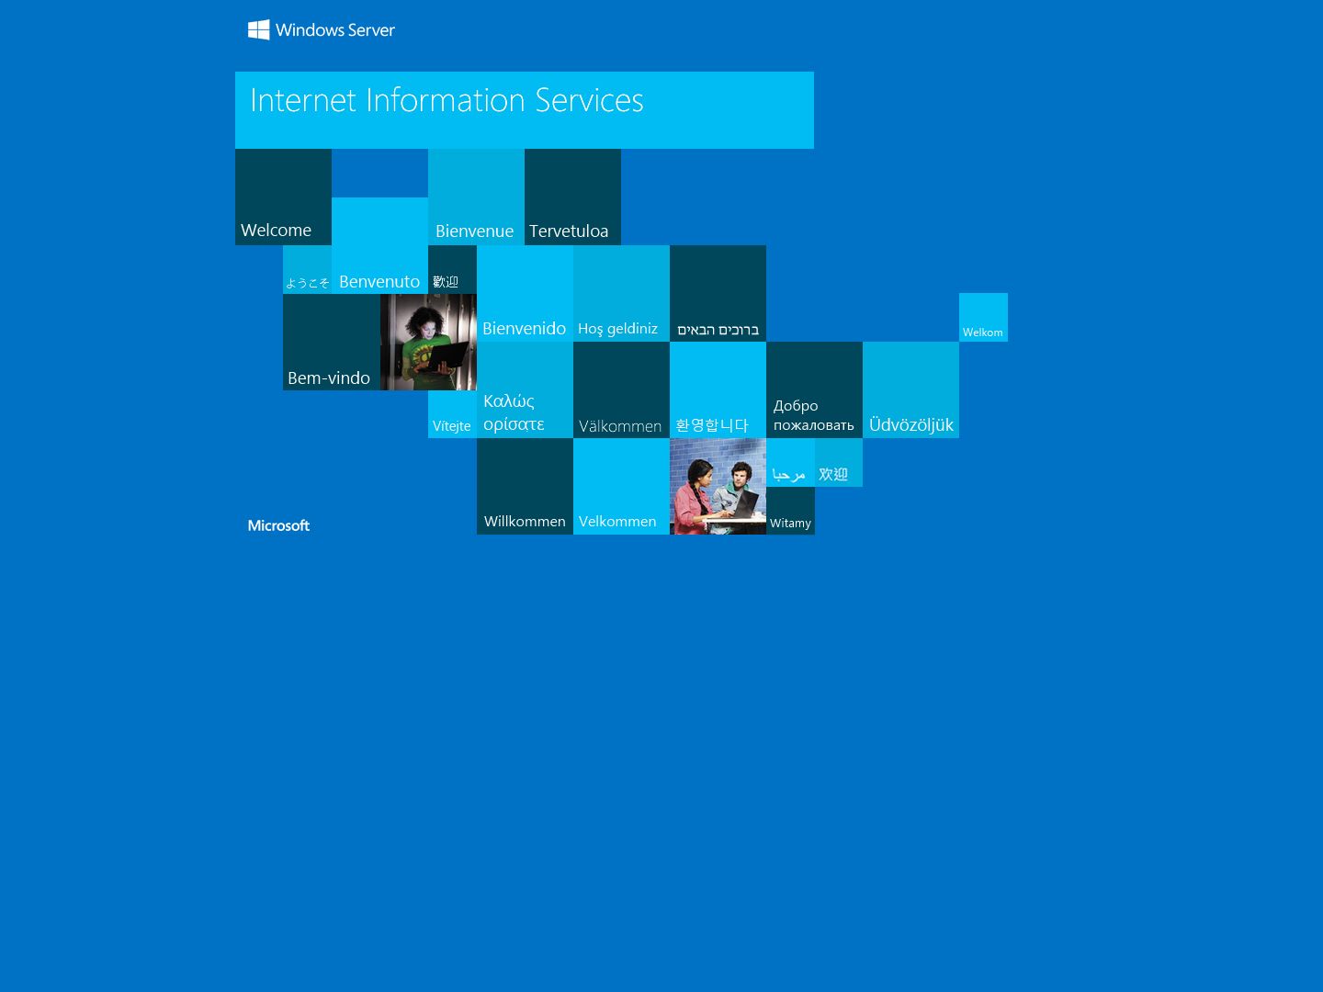Viewport: 1323px width, 992px height.
Task: Click the 欢迎 tile
Action: [x=839, y=462]
